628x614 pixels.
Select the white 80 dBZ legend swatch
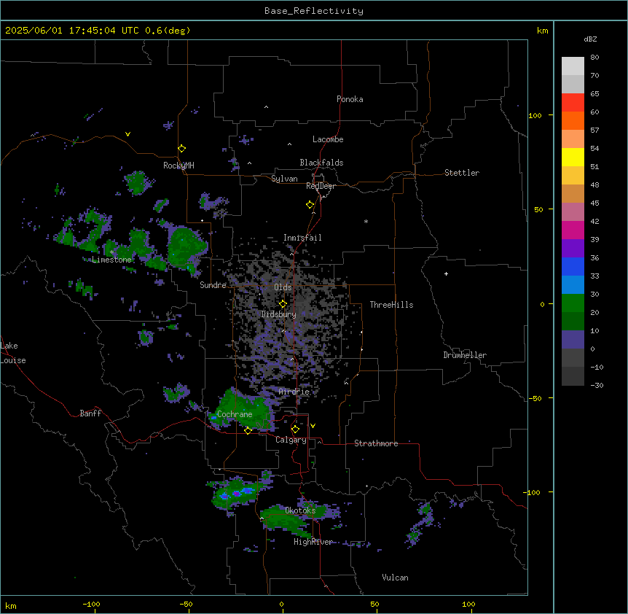(573, 66)
